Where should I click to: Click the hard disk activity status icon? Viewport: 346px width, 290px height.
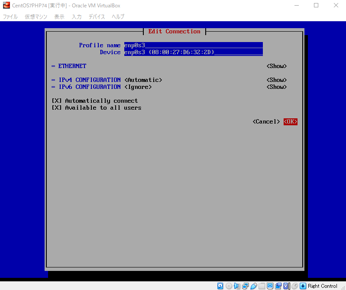point(220,286)
